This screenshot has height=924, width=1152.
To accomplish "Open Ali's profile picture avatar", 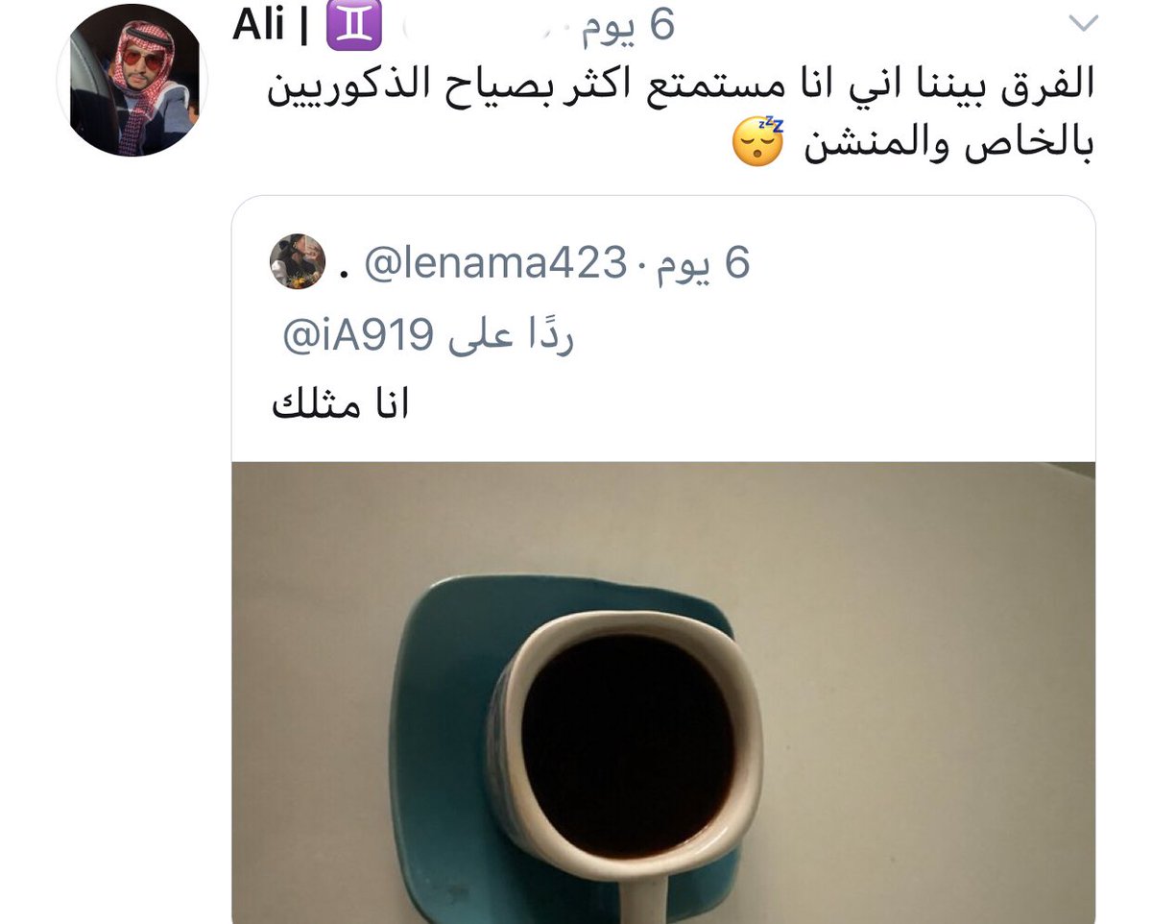I will coord(132,80).
